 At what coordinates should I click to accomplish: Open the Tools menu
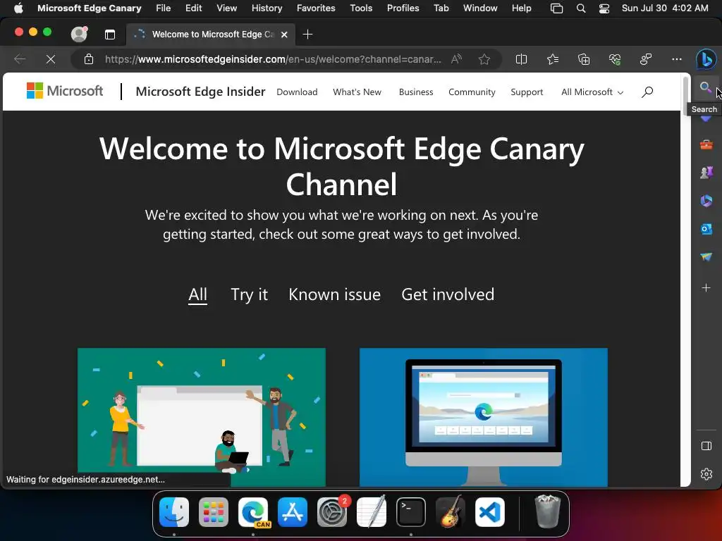point(360,8)
